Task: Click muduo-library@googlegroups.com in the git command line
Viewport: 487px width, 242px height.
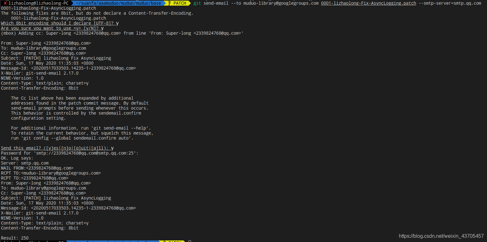Action: click(x=281, y=3)
